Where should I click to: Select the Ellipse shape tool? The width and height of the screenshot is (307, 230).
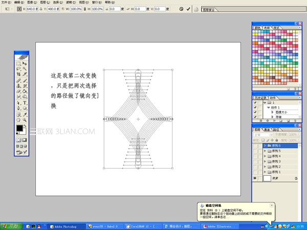point(25,108)
